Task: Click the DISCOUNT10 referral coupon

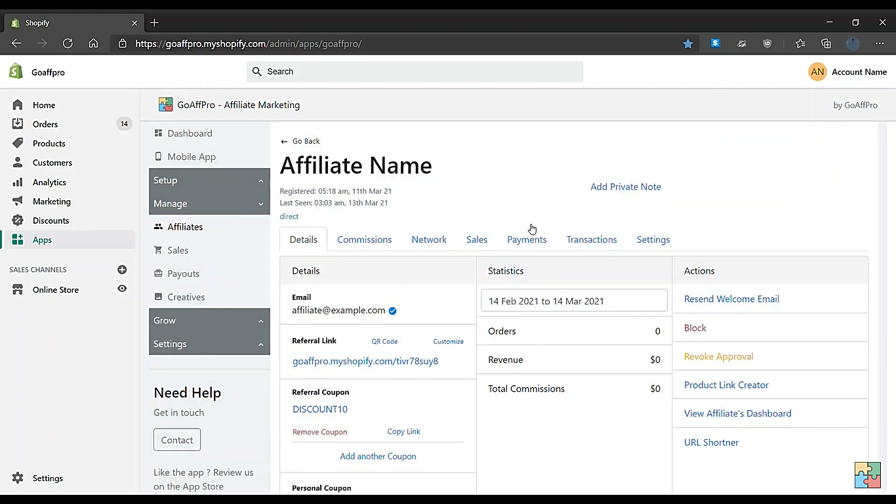Action: point(320,409)
